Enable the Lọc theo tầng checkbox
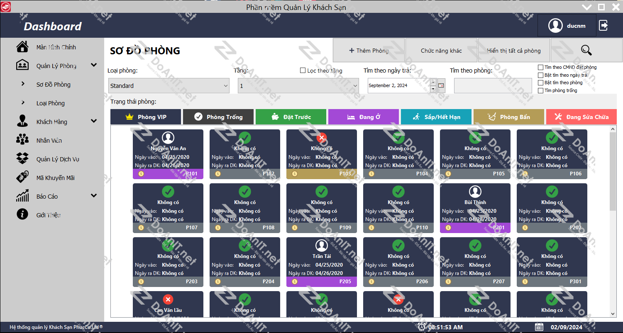 coord(303,70)
